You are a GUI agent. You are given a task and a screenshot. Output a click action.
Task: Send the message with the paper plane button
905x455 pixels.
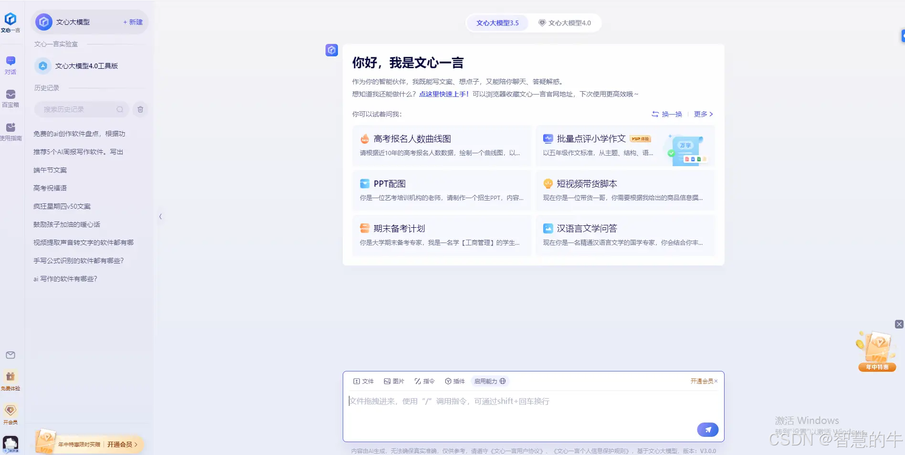click(x=708, y=430)
